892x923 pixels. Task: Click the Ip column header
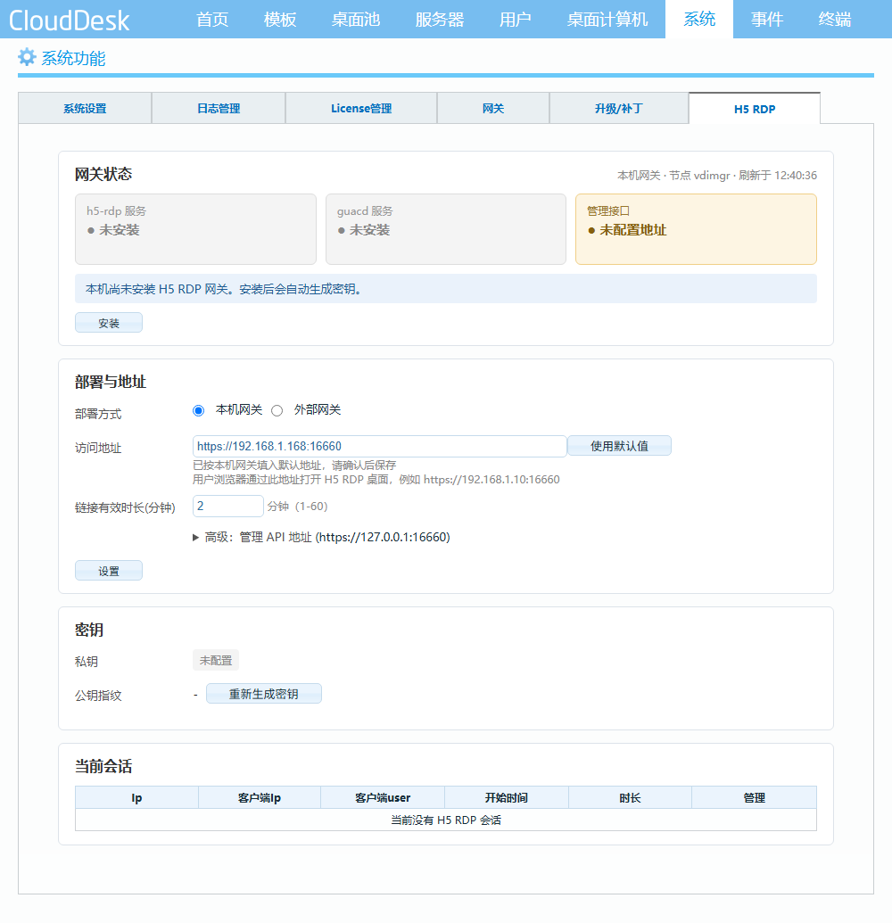[136, 797]
